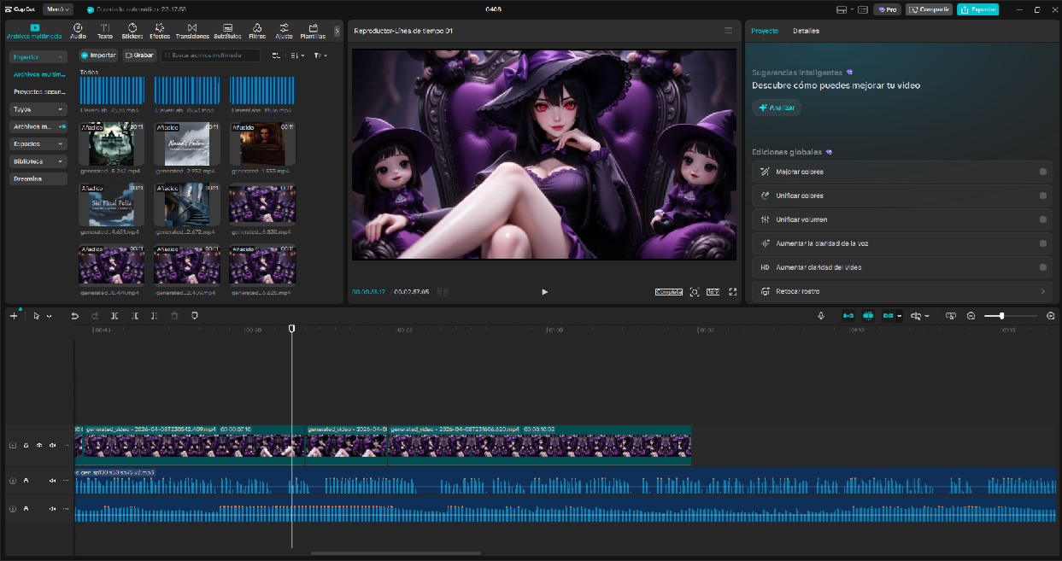
Task: Switch to the Proyecto tab
Action: (765, 31)
